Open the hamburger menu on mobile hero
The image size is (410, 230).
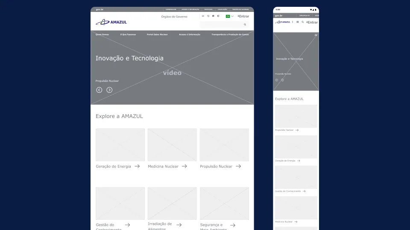pyautogui.click(x=316, y=35)
